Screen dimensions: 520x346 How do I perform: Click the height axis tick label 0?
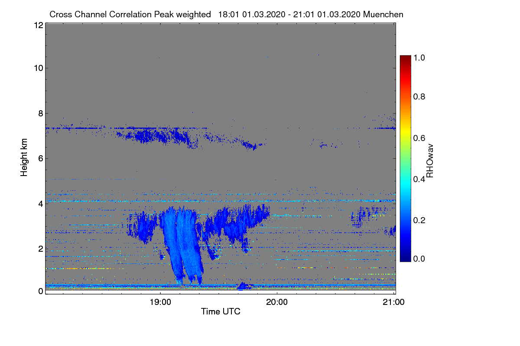click(x=40, y=291)
